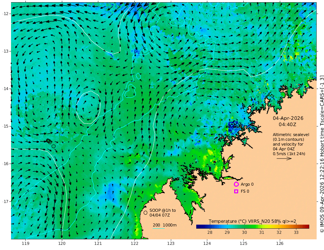Click latitude axis label -13
The height and width of the screenshot is (250, 324).
click(x=6, y=51)
